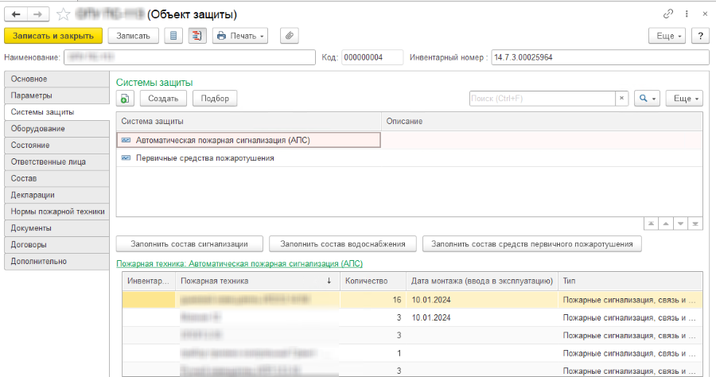The image size is (716, 377).
Task: Switch to the Нормы пожарной техники tab
Action: click(56, 212)
